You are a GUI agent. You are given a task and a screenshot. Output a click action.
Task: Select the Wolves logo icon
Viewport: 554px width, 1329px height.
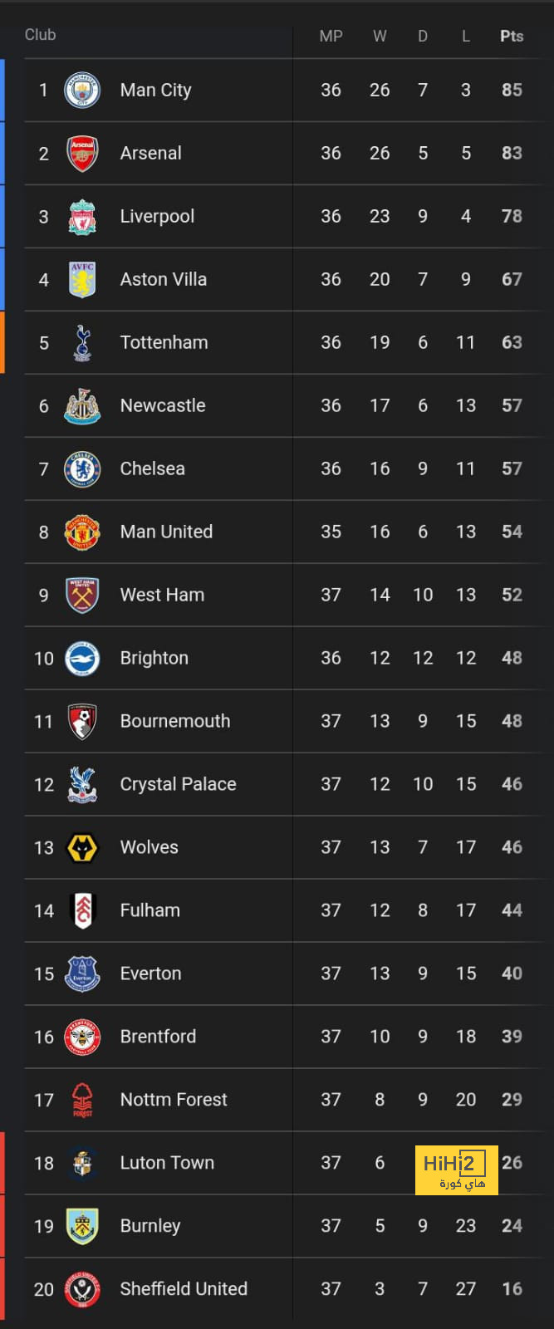coord(82,847)
